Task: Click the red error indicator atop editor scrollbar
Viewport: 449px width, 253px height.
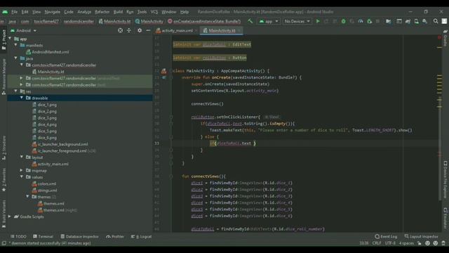Action: click(439, 37)
